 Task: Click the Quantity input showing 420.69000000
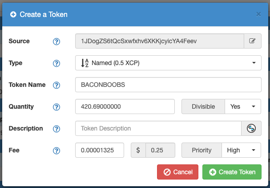[125, 106]
